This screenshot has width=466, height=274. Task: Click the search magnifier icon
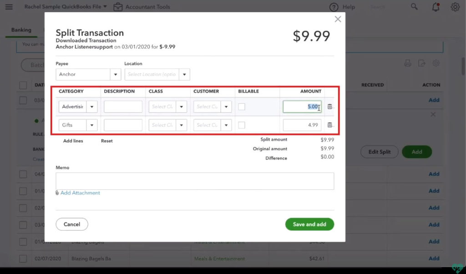point(414,7)
